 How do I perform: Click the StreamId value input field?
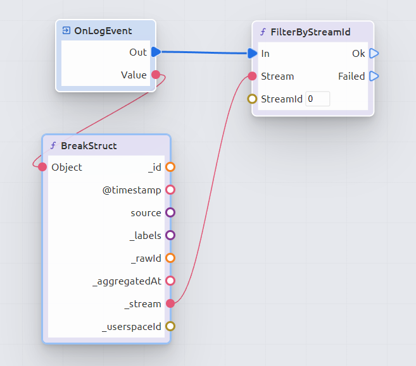coord(317,99)
